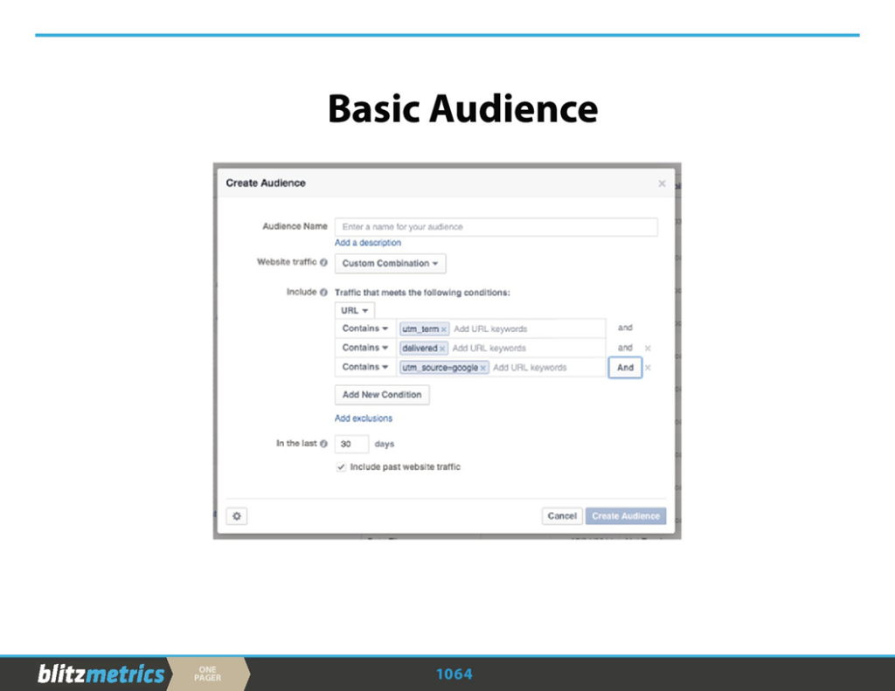Click the 'and' text beside delivered row
895x691 pixels.
pos(625,348)
